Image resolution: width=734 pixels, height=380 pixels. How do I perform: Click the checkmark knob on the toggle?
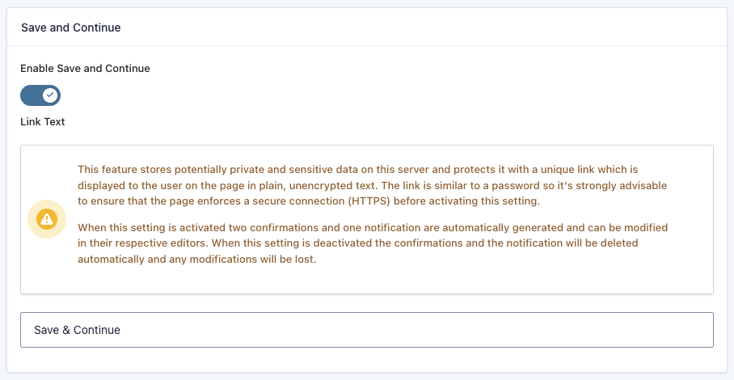pos(50,95)
